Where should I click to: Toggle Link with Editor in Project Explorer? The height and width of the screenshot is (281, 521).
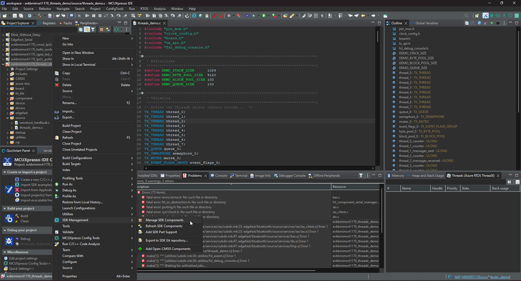pyautogui.click(x=87, y=30)
